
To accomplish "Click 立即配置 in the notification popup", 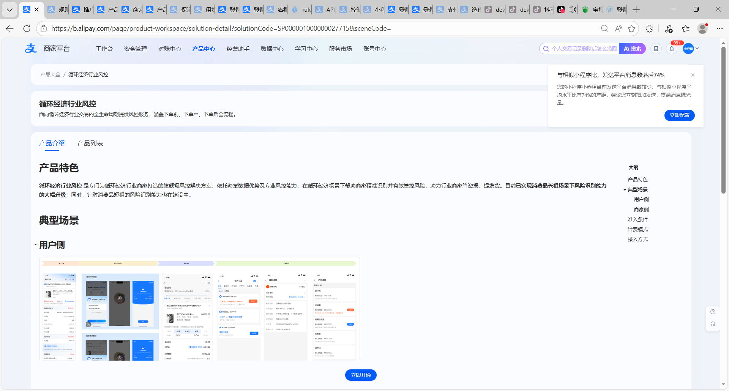I will point(679,115).
